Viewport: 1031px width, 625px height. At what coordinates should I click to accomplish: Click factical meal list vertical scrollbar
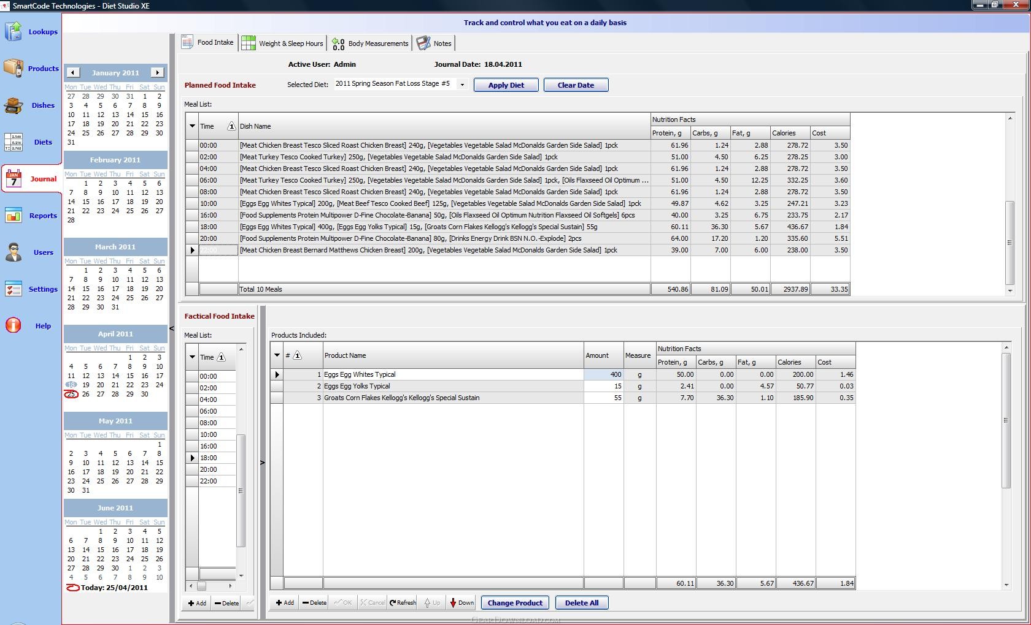[241, 490]
